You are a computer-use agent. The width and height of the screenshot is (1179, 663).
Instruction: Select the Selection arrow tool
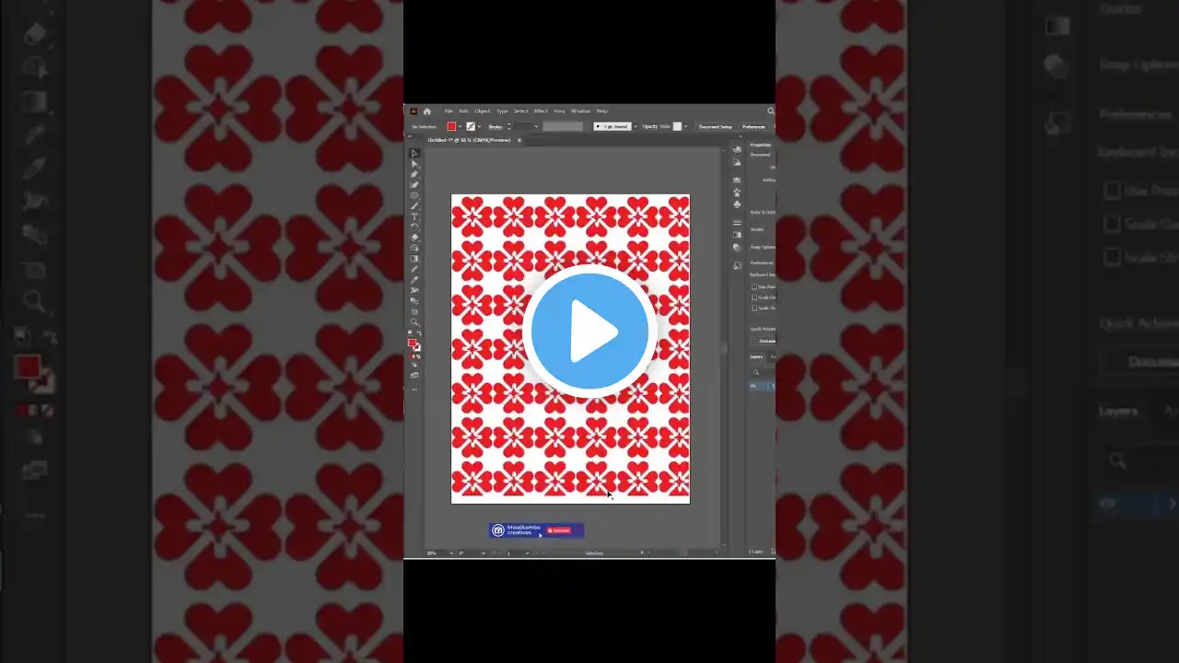(x=414, y=153)
